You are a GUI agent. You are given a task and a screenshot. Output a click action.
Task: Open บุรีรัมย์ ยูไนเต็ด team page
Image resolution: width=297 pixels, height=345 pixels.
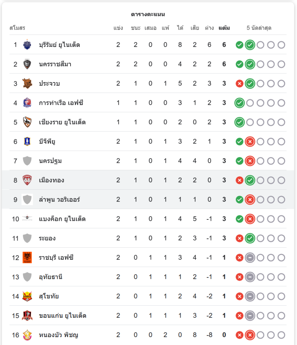pyautogui.click(x=60, y=45)
